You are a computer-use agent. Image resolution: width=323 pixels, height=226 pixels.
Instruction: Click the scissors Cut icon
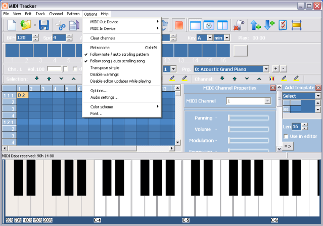61,25
